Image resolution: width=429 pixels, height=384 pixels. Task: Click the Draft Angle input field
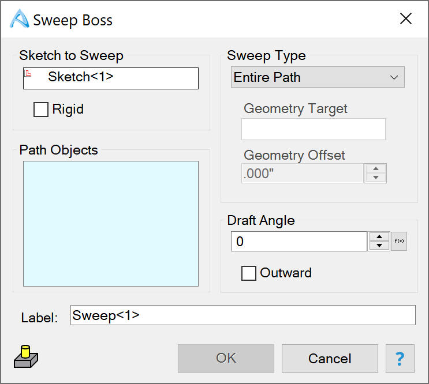coord(299,242)
